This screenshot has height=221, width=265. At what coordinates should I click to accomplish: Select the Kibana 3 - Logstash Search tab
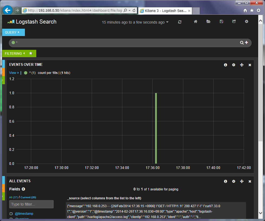pyautogui.click(x=165, y=11)
